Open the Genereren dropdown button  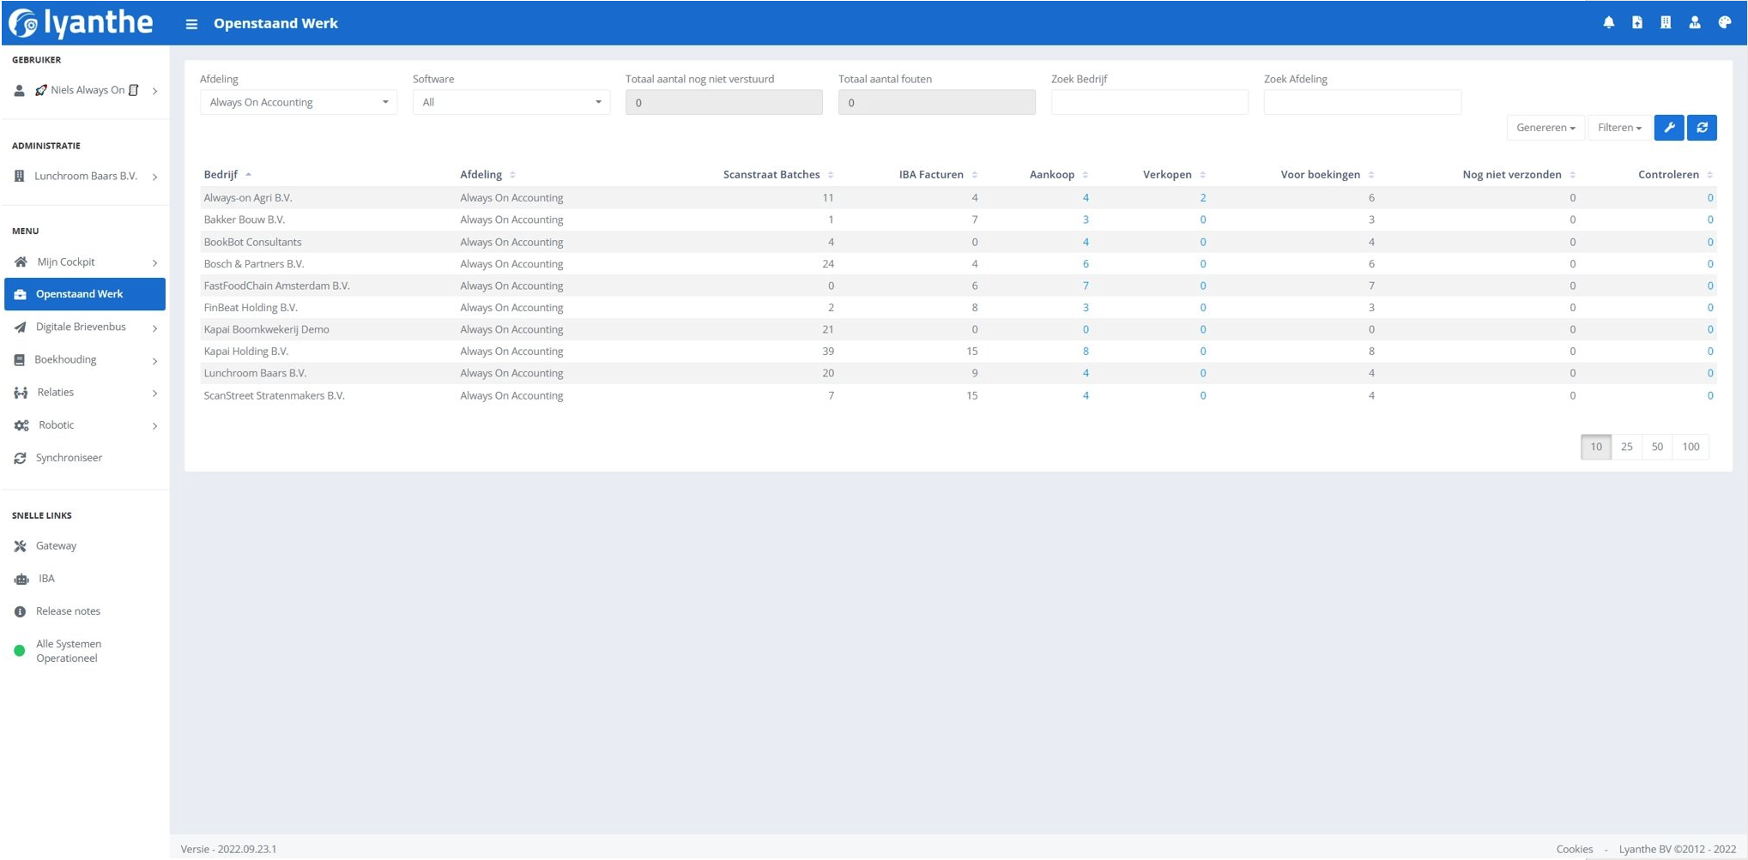(x=1545, y=128)
